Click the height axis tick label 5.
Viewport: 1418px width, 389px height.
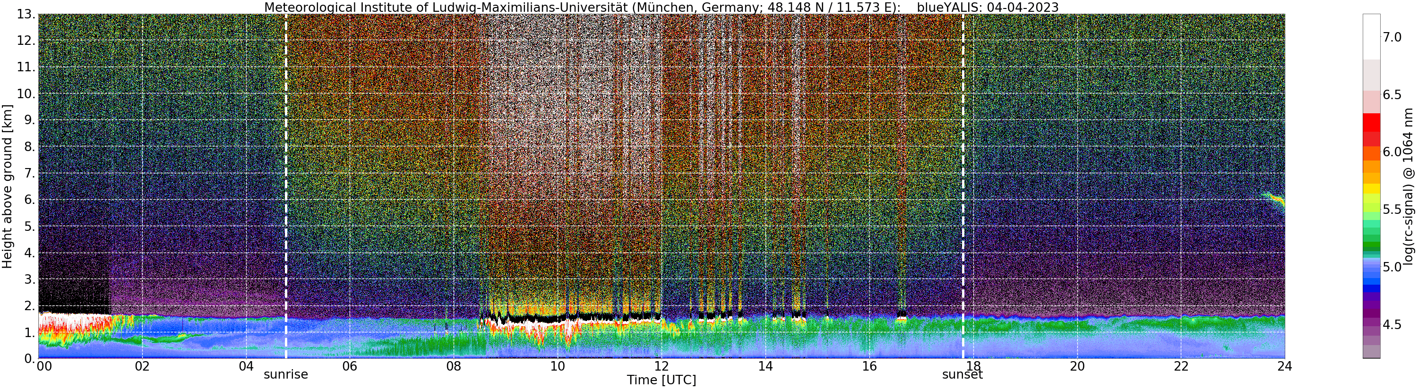coord(29,226)
